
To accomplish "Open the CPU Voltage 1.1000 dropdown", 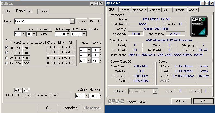I will (x=68, y=34).
